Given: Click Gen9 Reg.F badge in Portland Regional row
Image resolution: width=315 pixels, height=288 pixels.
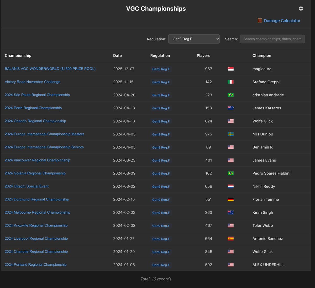Looking at the screenshot, I should pyautogui.click(x=161, y=265).
